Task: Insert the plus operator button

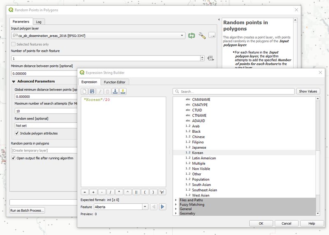Action: coord(93,192)
